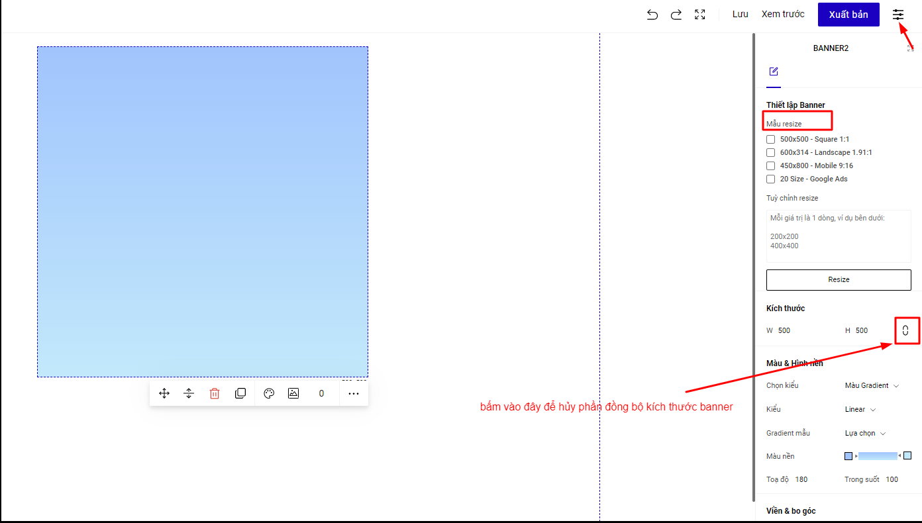
Task: Open the three-dot more options menu
Action: (354, 393)
